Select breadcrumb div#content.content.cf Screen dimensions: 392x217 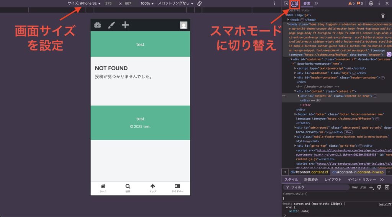tap(309, 172)
